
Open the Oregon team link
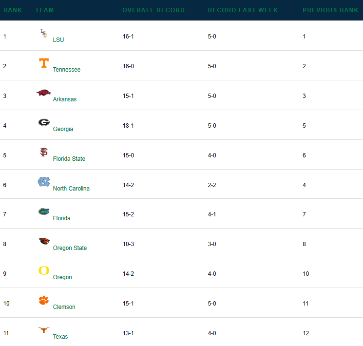coord(62,277)
